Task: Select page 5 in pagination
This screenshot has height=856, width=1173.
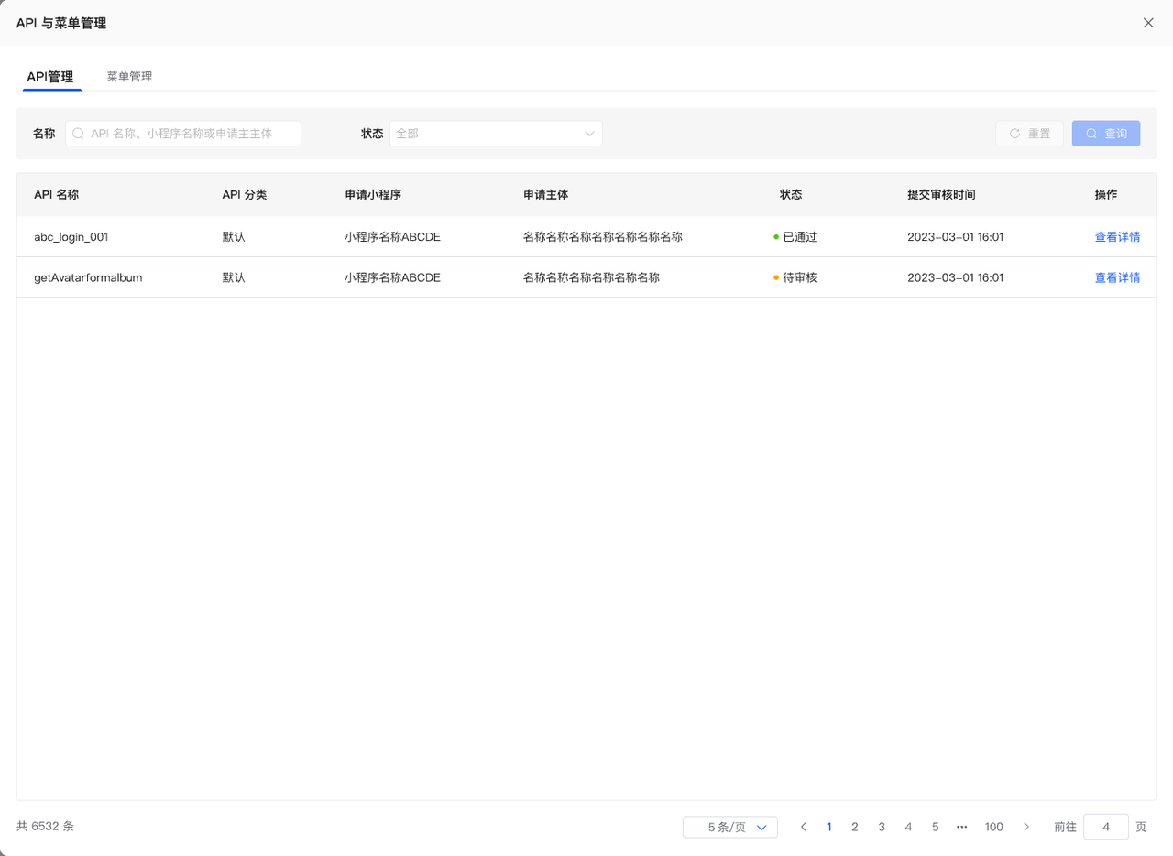Action: 935,827
